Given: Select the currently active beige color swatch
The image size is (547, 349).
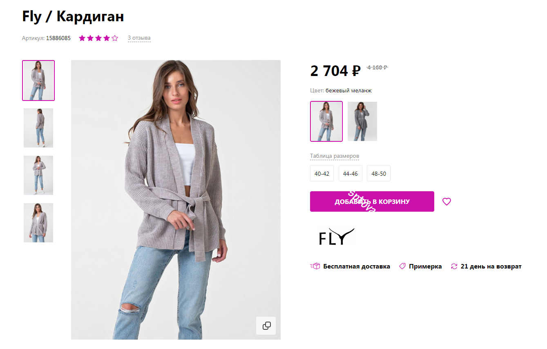Looking at the screenshot, I should pos(326,121).
